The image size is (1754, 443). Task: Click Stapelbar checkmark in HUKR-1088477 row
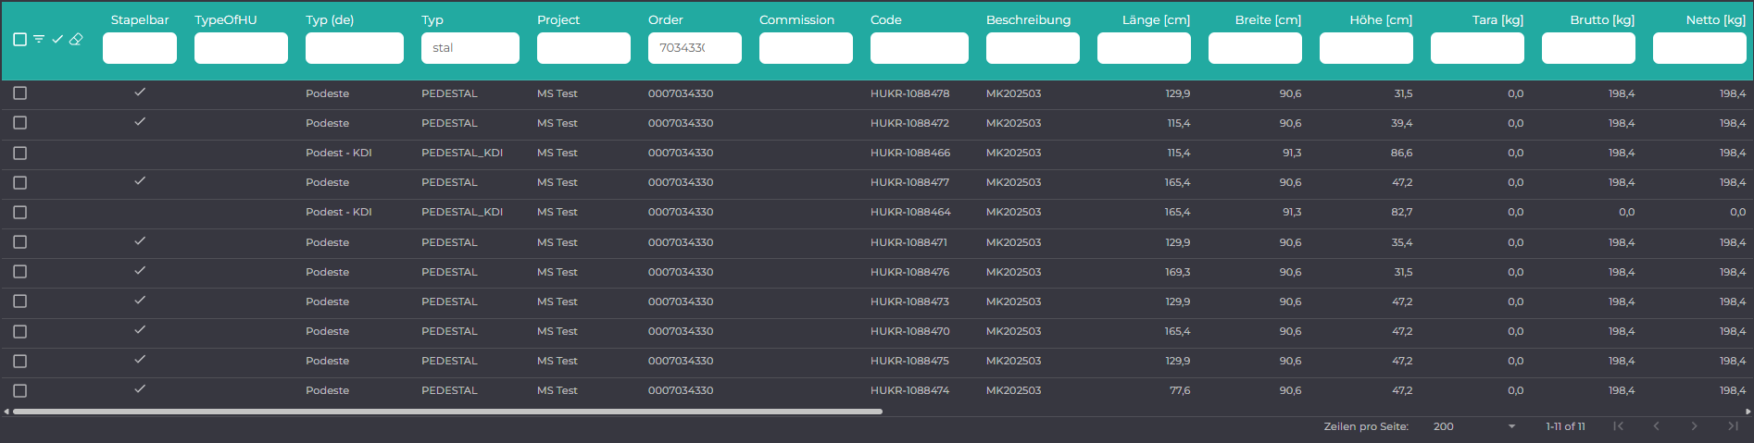pos(140,181)
